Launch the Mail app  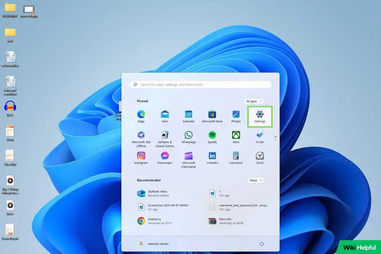[x=165, y=116]
